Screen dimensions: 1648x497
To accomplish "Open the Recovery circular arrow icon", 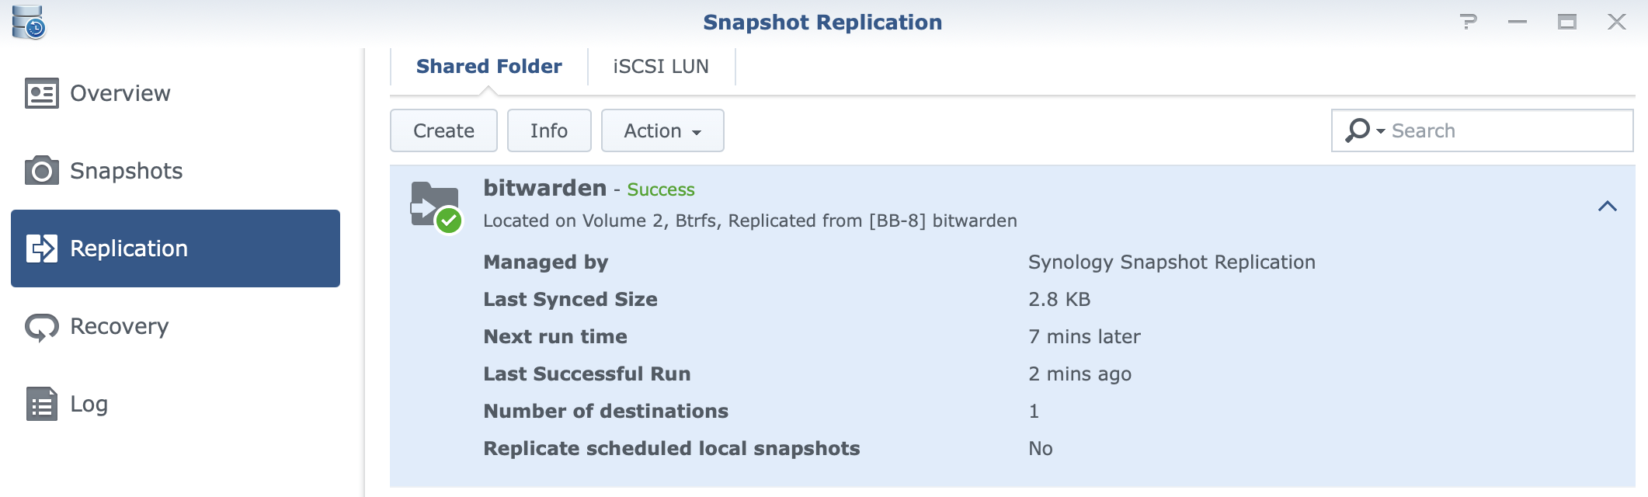I will tap(41, 327).
